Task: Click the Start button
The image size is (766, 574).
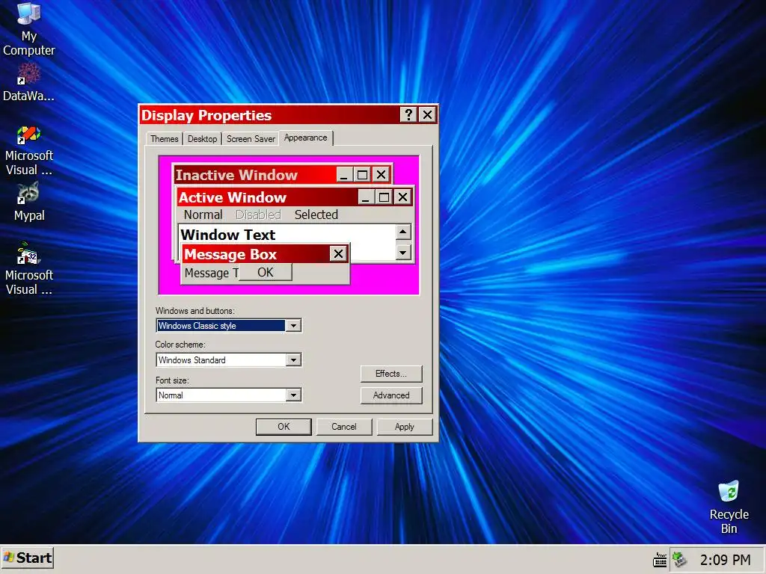Action: point(28,558)
